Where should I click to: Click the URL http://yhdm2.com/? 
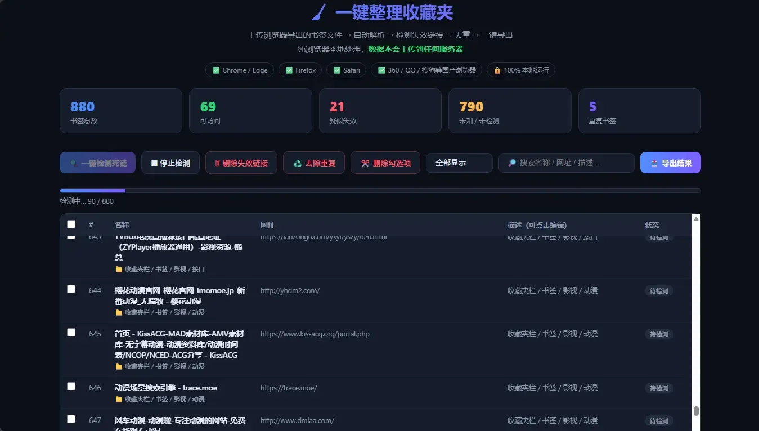pyautogui.click(x=290, y=291)
